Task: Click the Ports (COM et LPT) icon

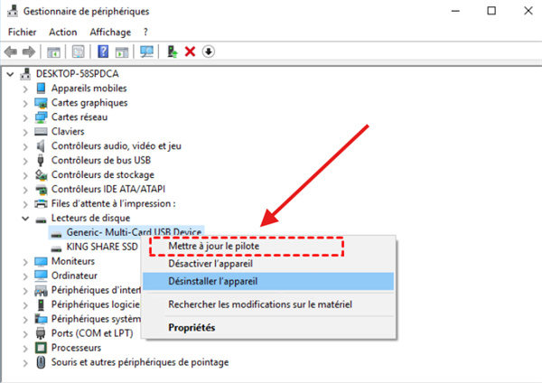Action: coord(41,333)
